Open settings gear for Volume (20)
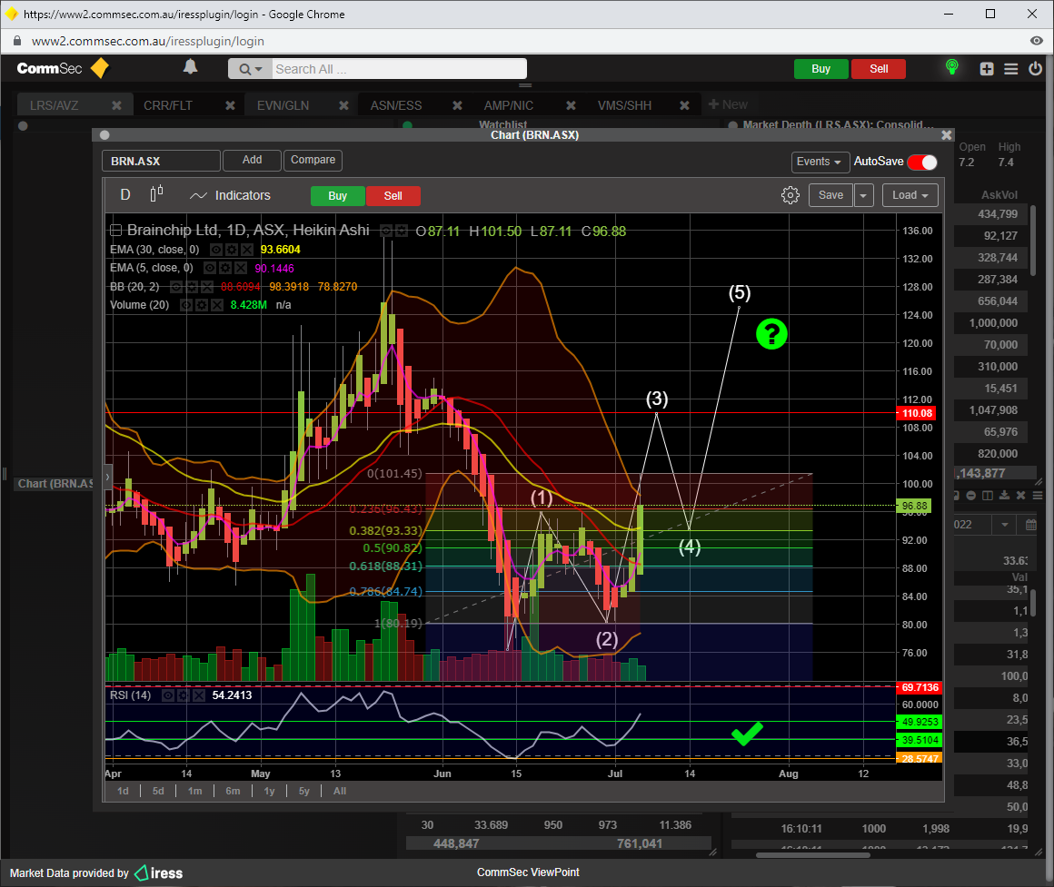Image resolution: width=1054 pixels, height=887 pixels. [202, 305]
